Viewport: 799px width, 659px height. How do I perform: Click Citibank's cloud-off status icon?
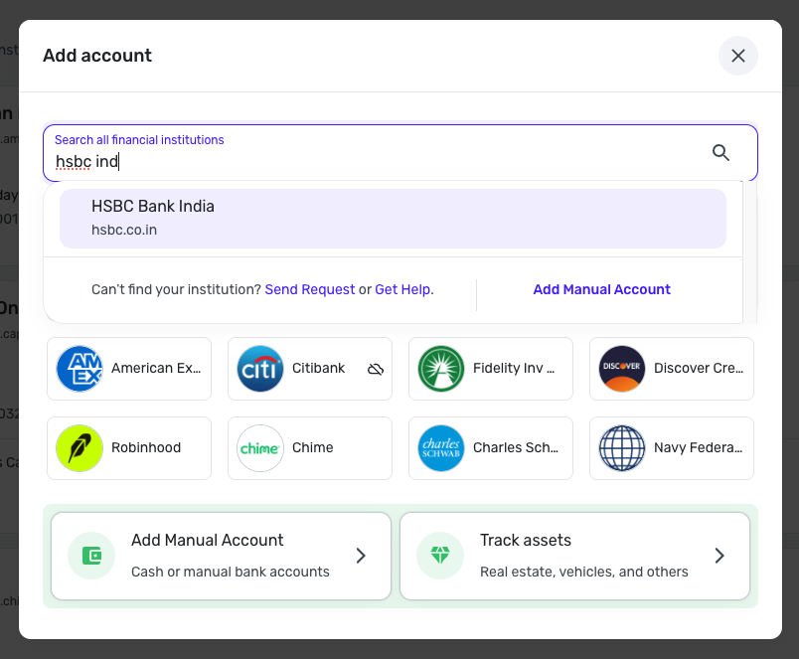(x=376, y=369)
